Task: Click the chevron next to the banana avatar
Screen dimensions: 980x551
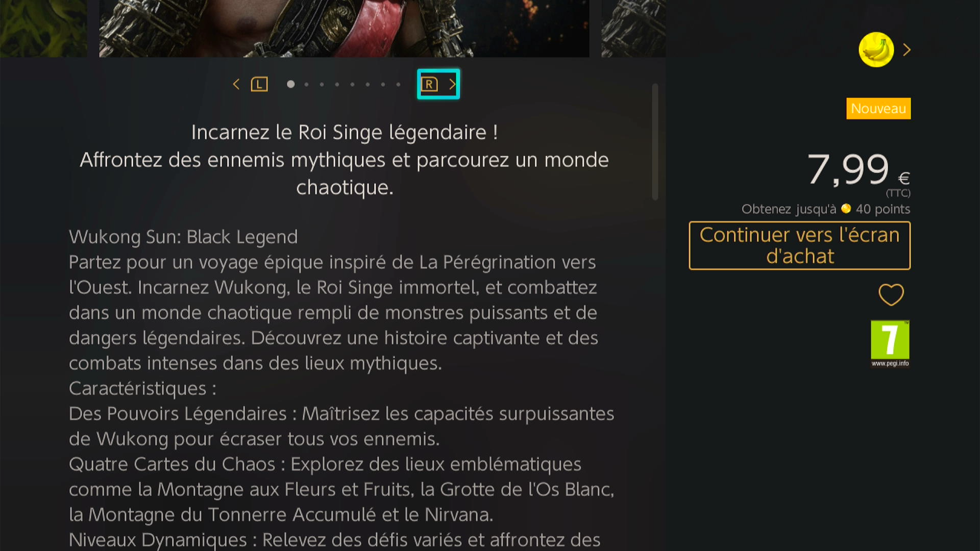Action: (x=906, y=49)
